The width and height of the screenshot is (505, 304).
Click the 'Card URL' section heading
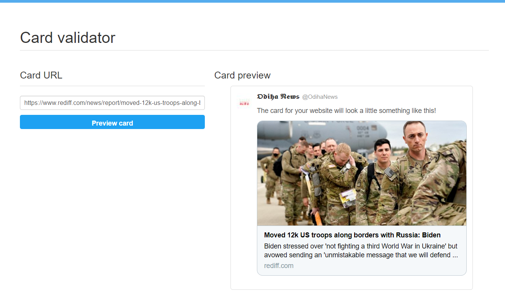pos(41,75)
